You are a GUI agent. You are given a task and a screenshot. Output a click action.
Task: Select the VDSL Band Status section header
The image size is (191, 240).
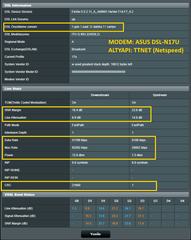96,194
